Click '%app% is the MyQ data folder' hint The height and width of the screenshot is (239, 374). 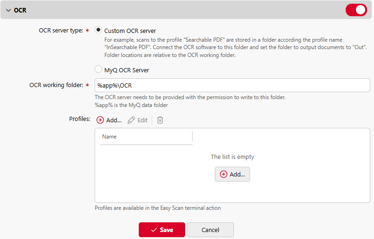point(131,105)
